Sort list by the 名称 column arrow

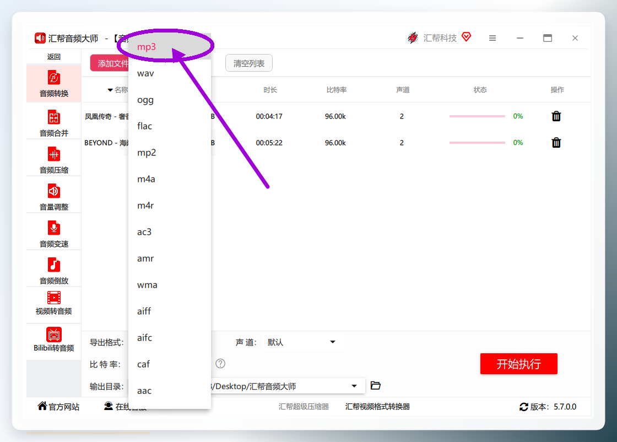(110, 90)
